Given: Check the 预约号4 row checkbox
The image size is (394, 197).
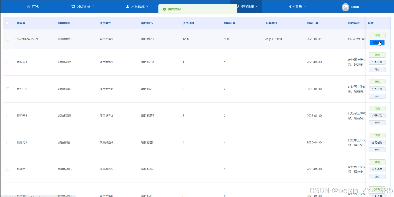Looking at the screenshot, I should point(7,142).
